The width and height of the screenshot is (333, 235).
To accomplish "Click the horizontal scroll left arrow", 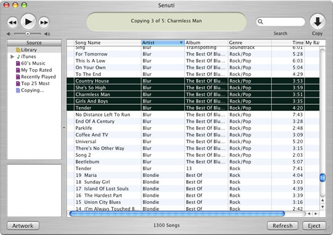I will tap(309, 213).
